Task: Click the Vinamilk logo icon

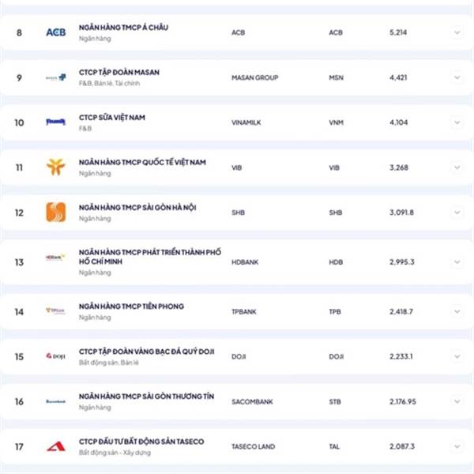Action: click(55, 122)
